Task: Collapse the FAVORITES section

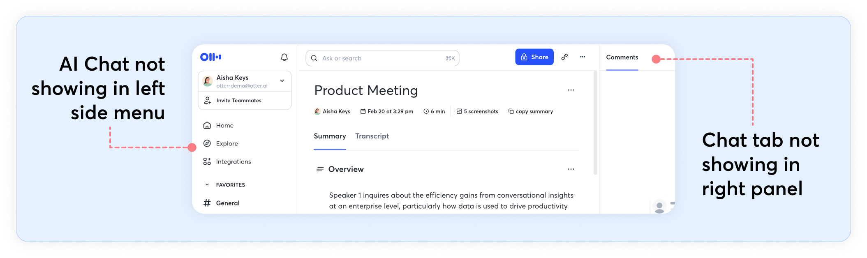Action: click(x=207, y=185)
